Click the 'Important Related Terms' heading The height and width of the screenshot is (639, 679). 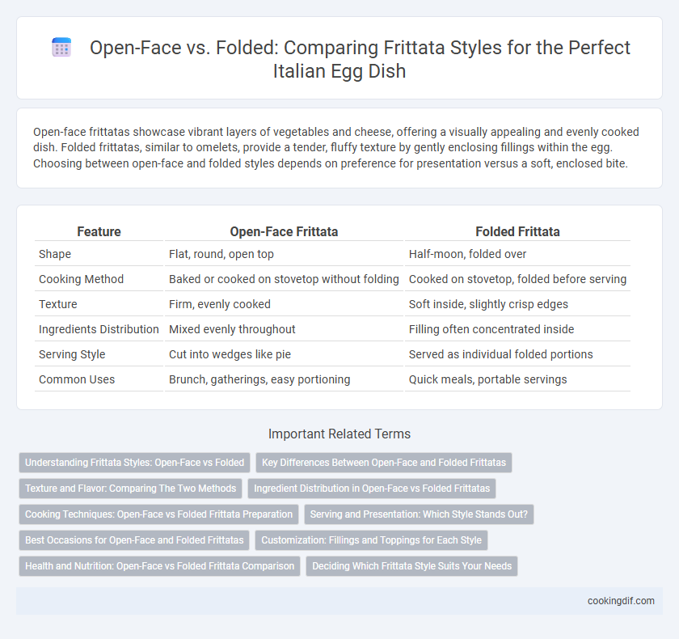[x=339, y=434]
